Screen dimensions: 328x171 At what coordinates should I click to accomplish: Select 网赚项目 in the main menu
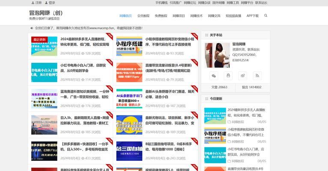point(179,16)
